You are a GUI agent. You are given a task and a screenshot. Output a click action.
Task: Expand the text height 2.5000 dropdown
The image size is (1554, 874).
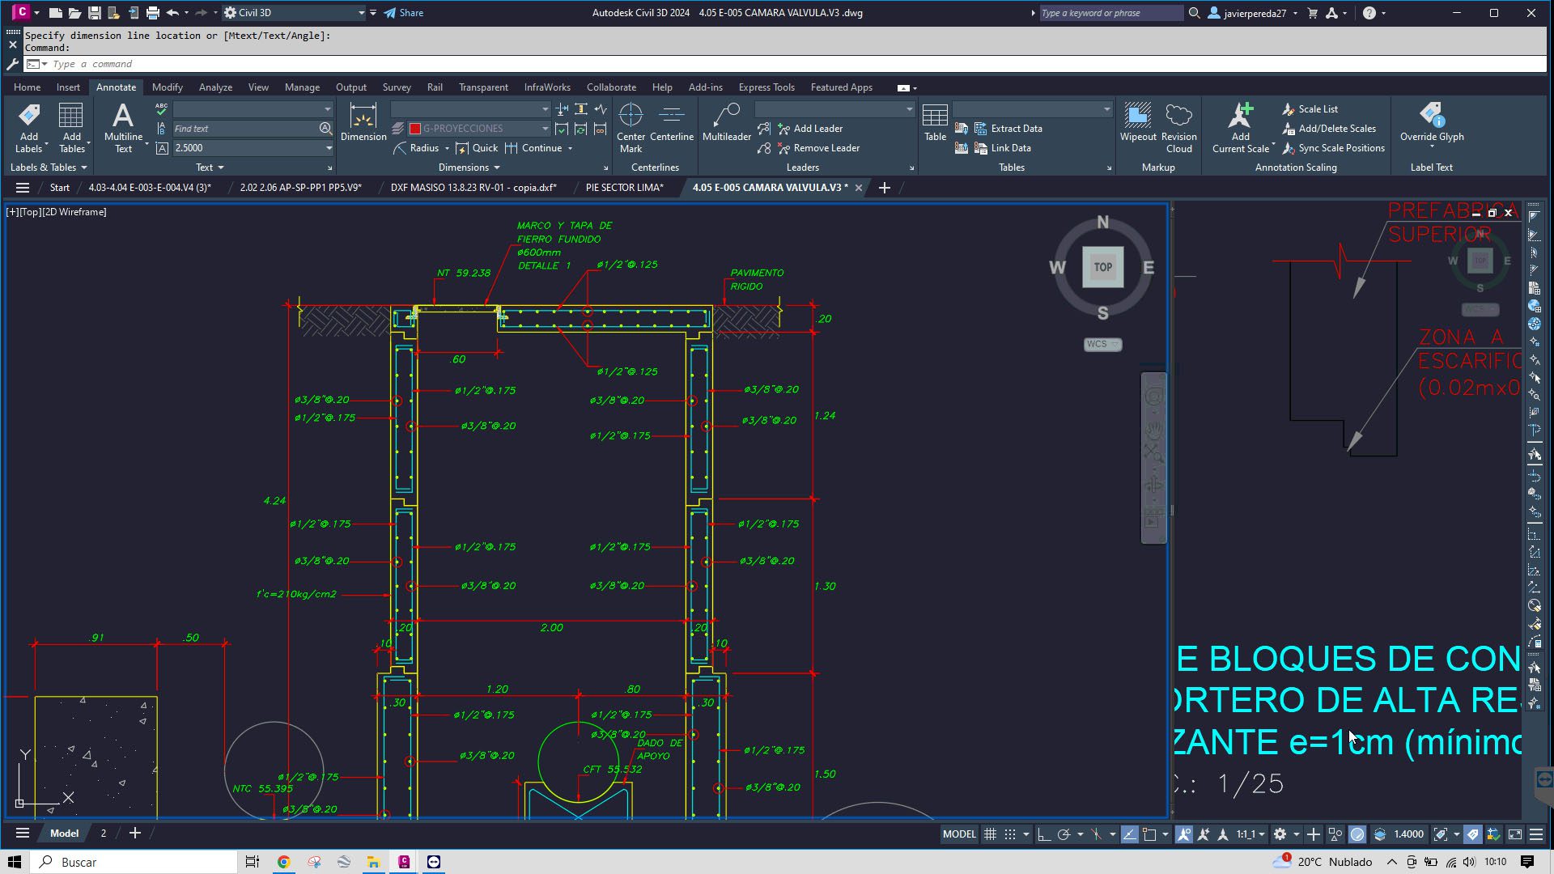tap(329, 148)
